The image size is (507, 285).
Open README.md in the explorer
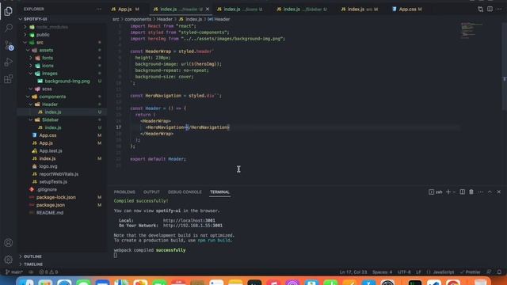(50, 213)
